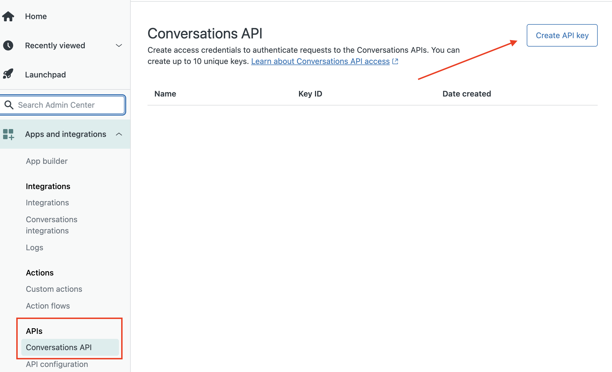Viewport: 612px width, 372px height.
Task: Expand the Recently viewed chevron
Action: click(119, 45)
